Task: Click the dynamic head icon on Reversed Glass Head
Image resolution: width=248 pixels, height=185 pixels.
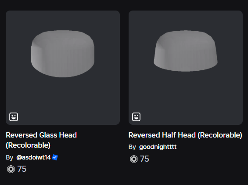Action: [14, 117]
